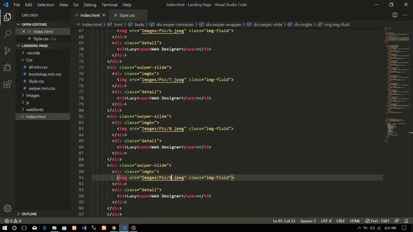Open the Chrome icon on taskbar
The image size is (413, 232).
[114, 228]
